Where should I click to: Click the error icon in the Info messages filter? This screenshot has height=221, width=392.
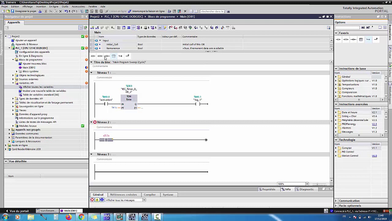coord(92,200)
